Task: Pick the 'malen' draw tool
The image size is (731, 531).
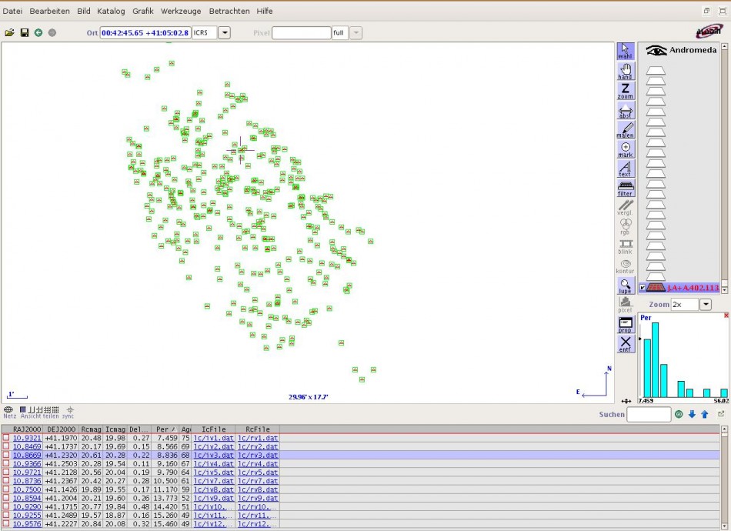Action: point(625,130)
